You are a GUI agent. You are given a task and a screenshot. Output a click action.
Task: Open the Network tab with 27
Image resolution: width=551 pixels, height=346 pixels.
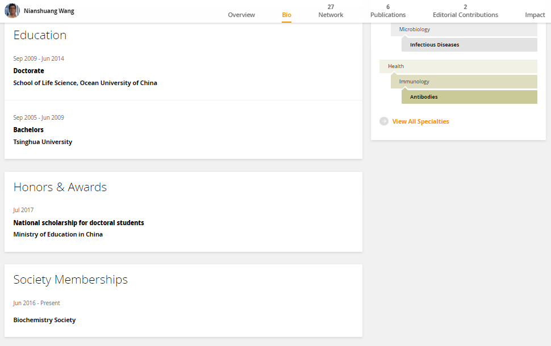331,11
